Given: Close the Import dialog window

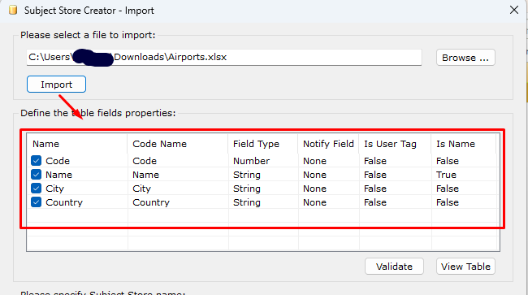Looking at the screenshot, I should tap(514, 10).
